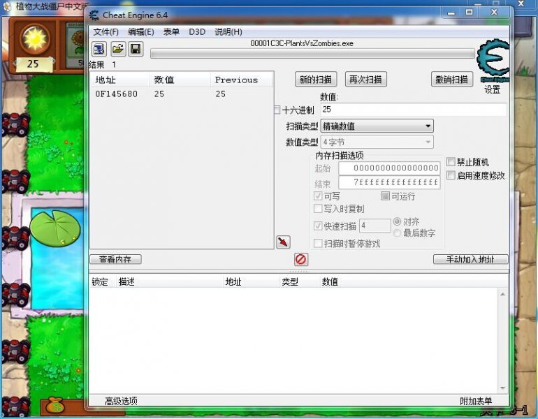The image size is (538, 419).
Task: Click the red arrow add-to-list icon
Action: pyautogui.click(x=283, y=242)
